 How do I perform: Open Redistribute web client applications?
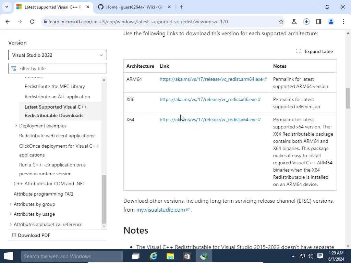(57, 136)
